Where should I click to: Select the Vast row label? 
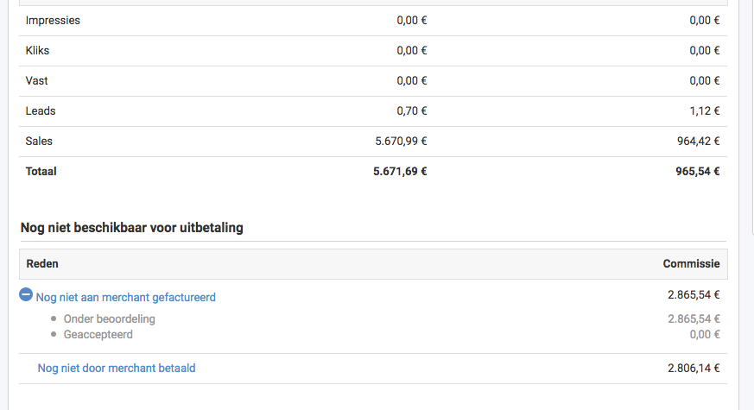tap(36, 81)
